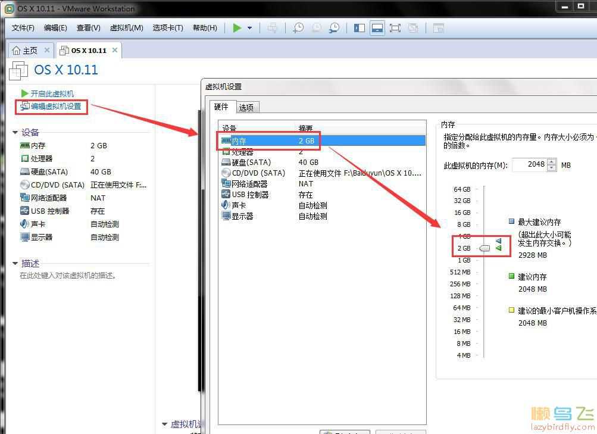Select USB 控制器 row in settings list
Screen dimensions: 597x434
point(323,195)
